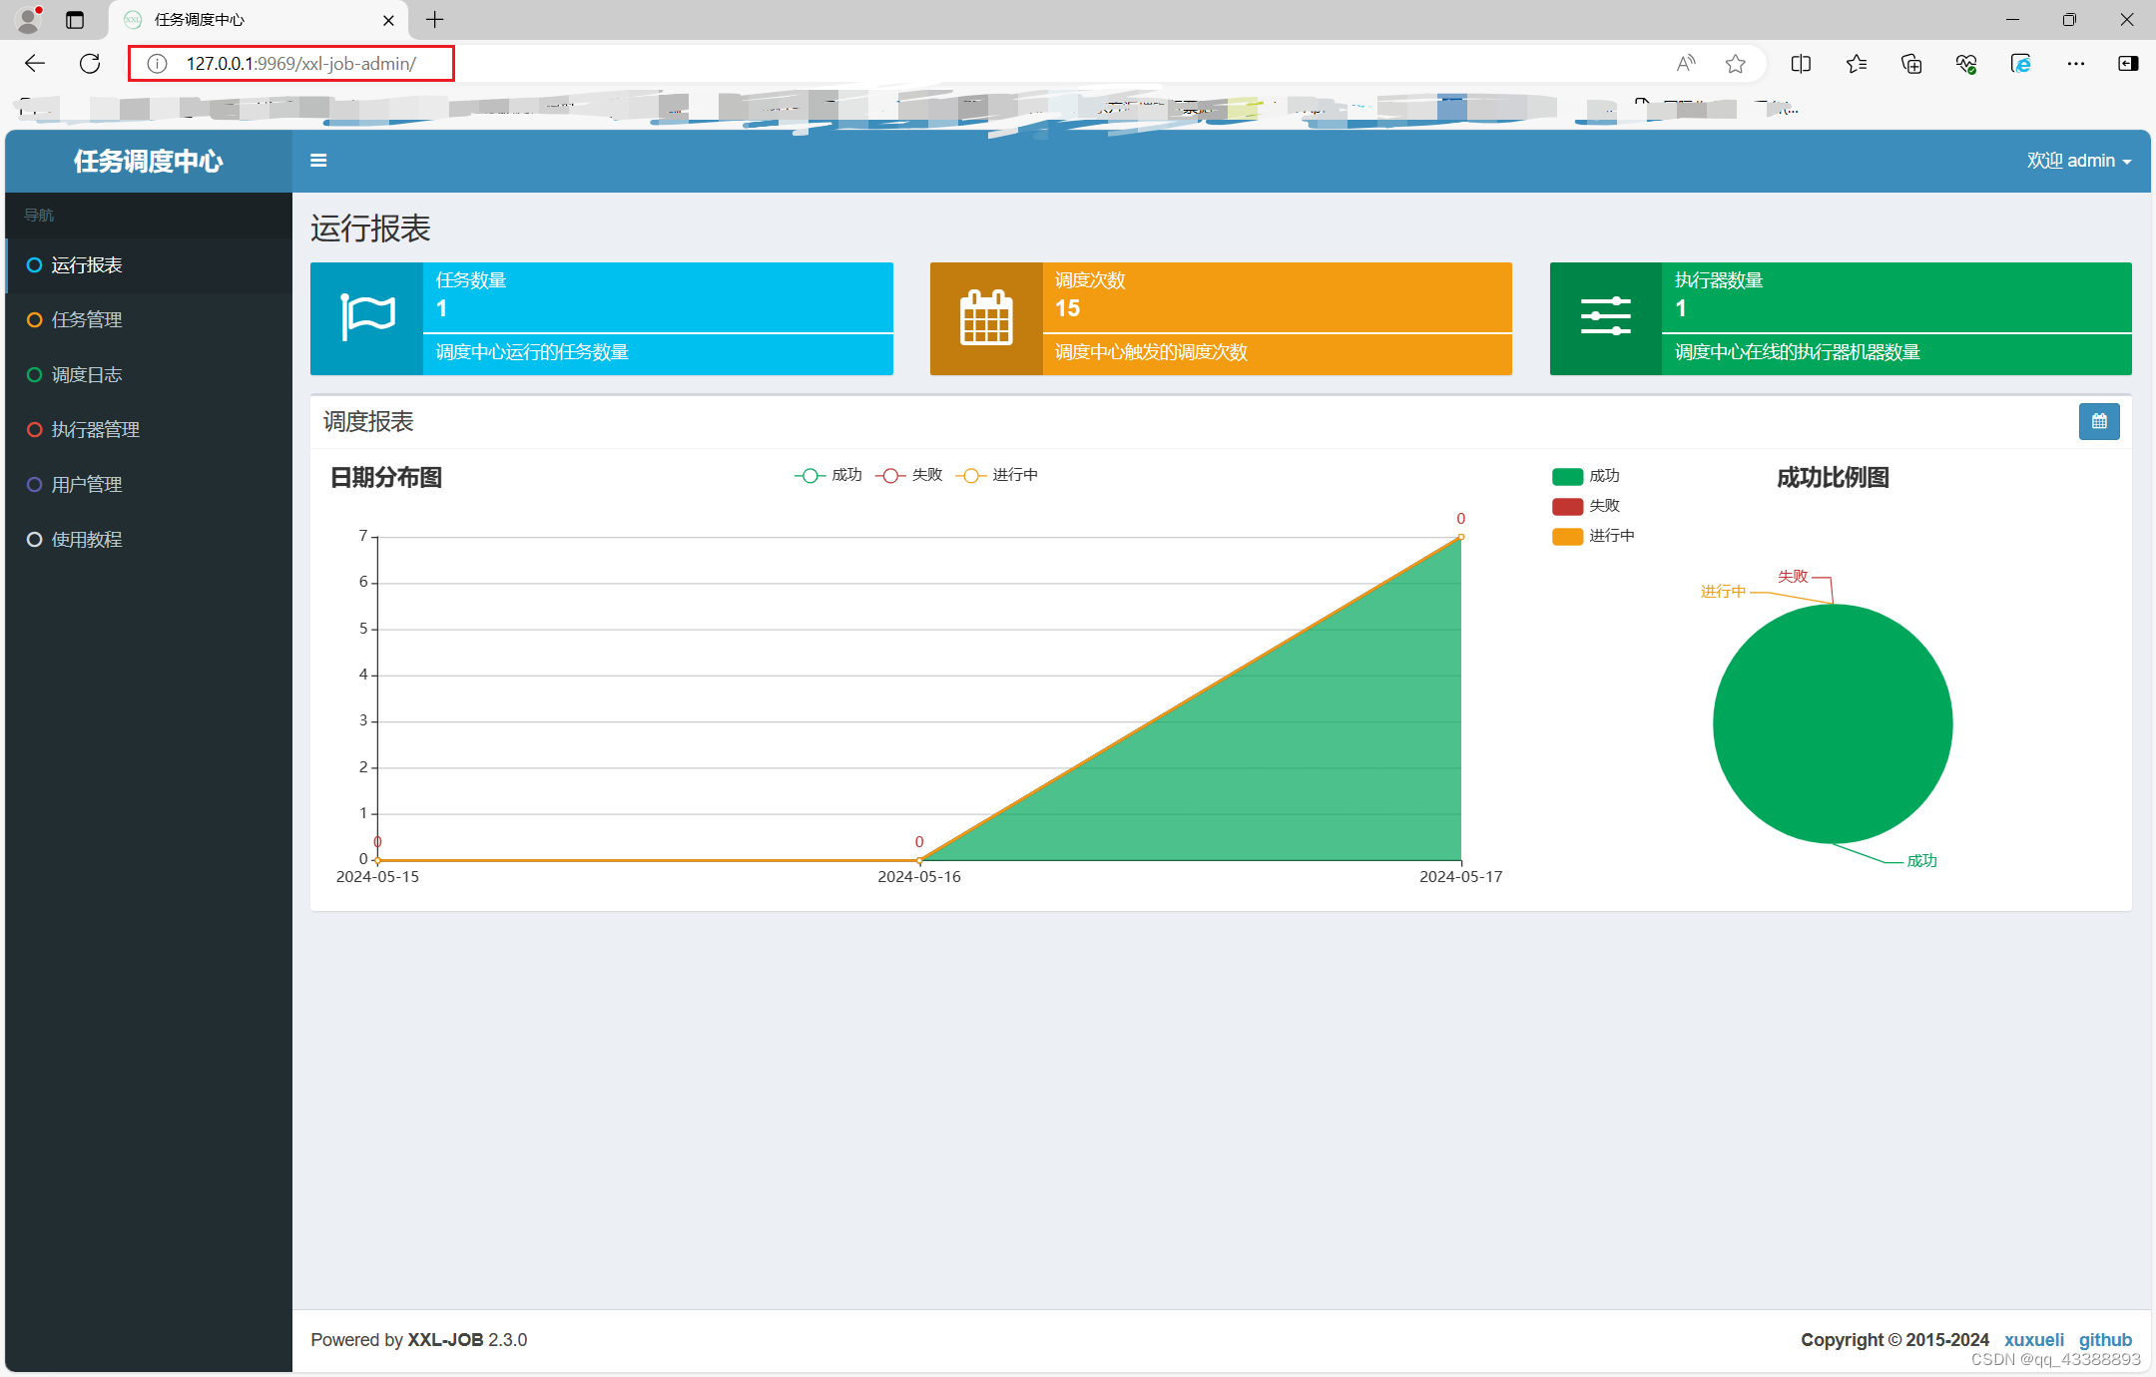Open the favorites list icon
The height and width of the screenshot is (1377, 2156).
coord(1857,64)
